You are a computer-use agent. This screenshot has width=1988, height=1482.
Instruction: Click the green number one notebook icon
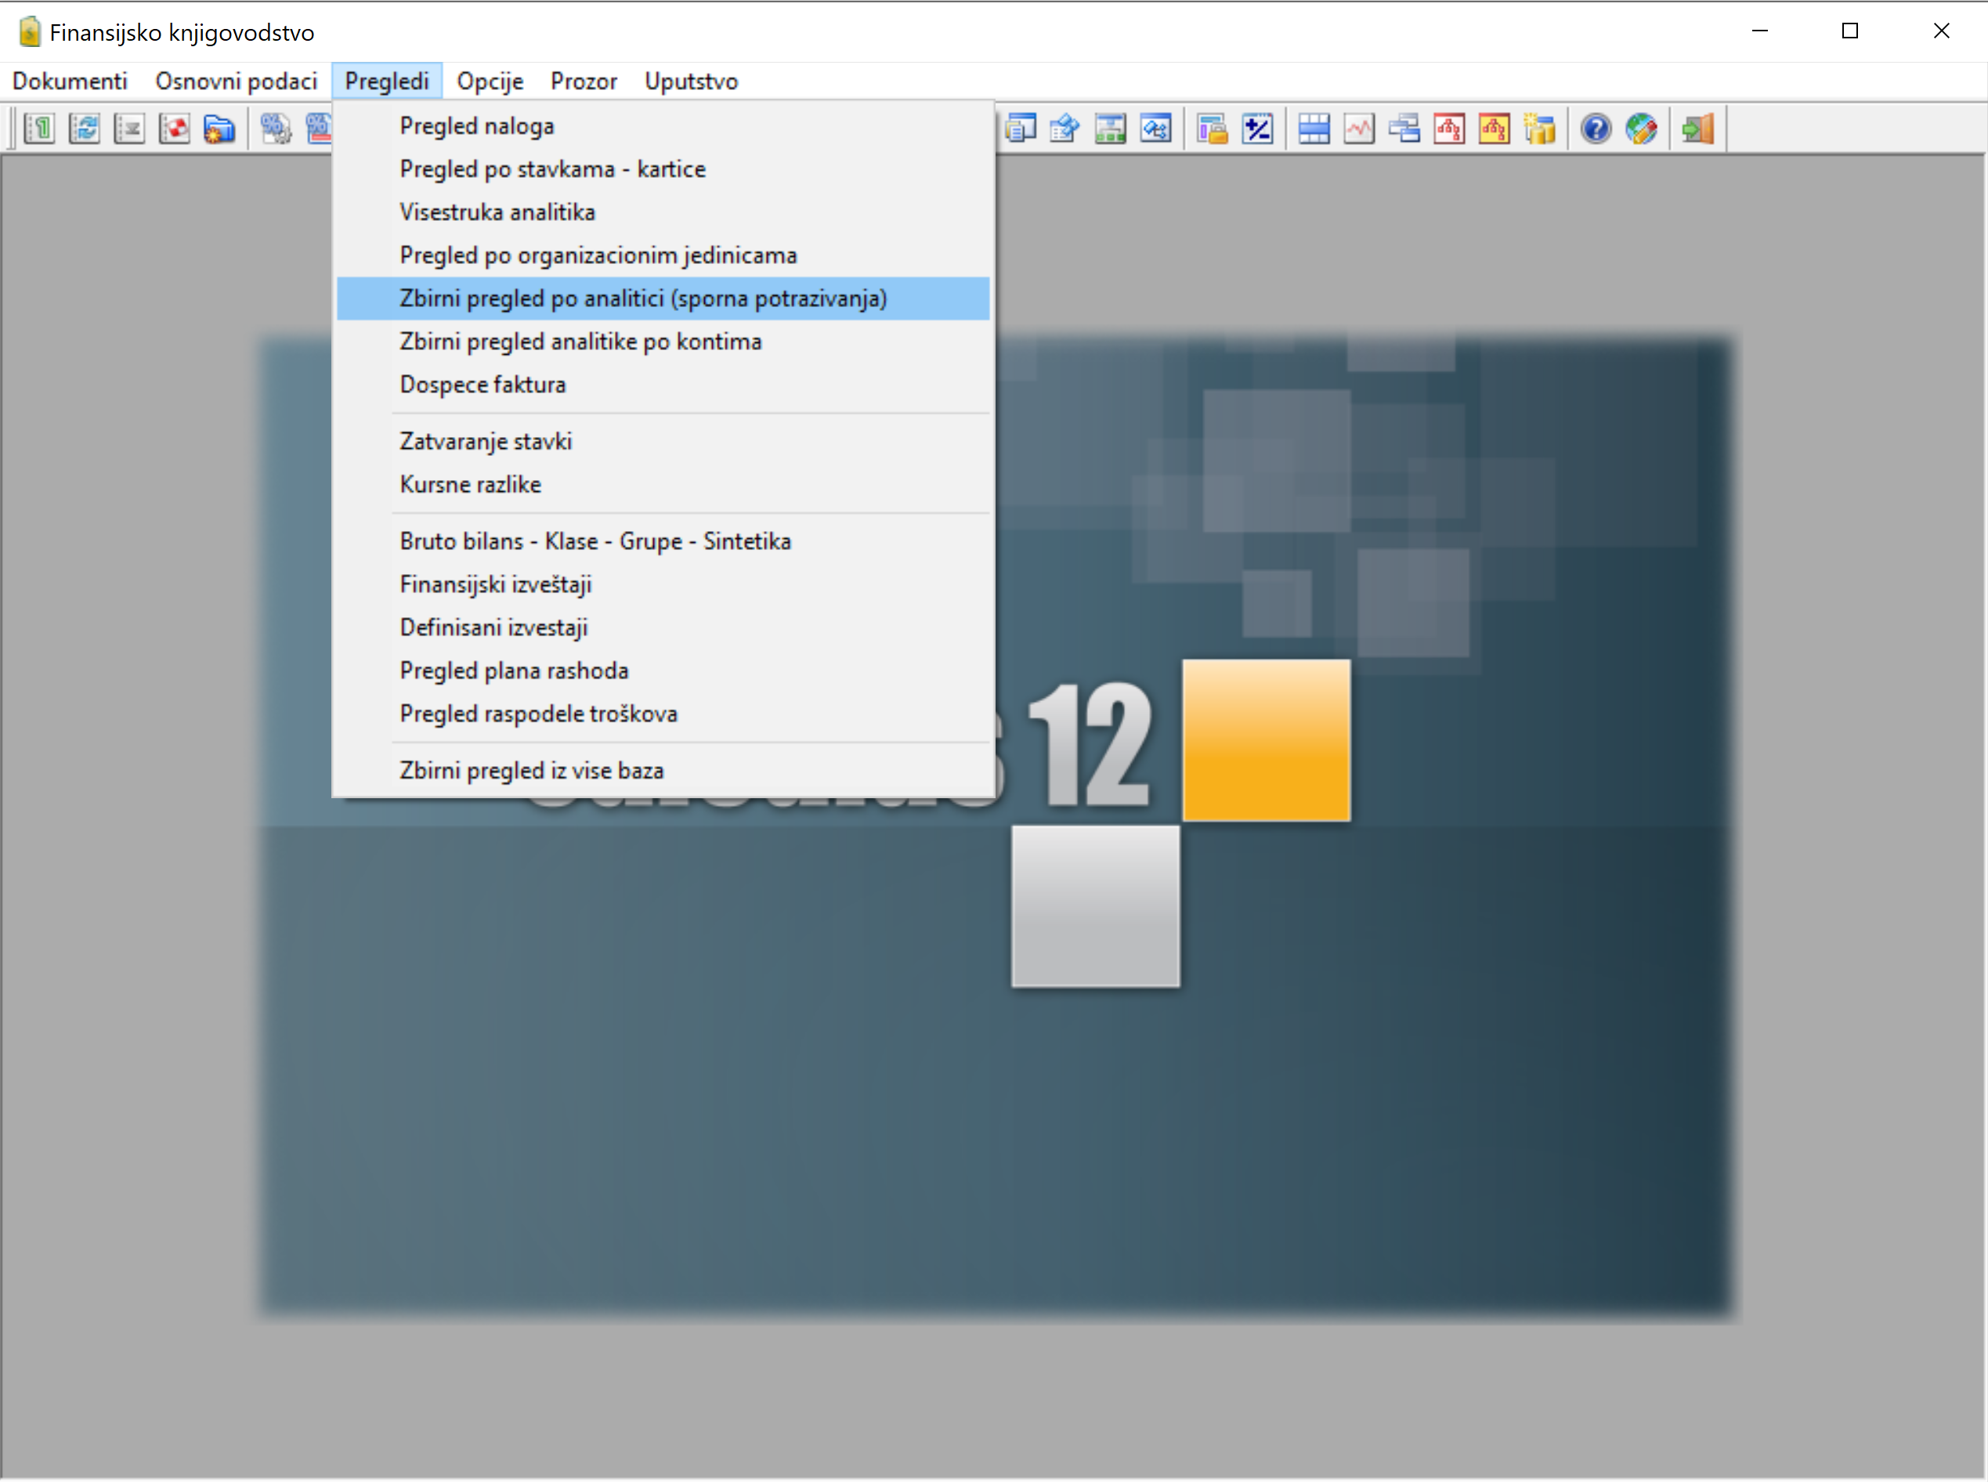[x=39, y=129]
